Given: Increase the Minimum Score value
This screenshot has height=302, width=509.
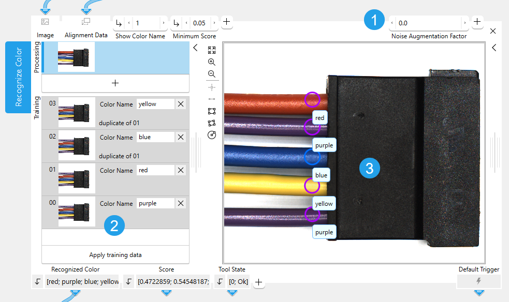Looking at the screenshot, I should [215, 23].
